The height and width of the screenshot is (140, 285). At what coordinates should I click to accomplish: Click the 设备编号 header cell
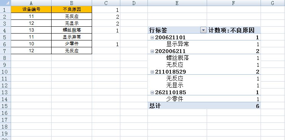(31, 10)
